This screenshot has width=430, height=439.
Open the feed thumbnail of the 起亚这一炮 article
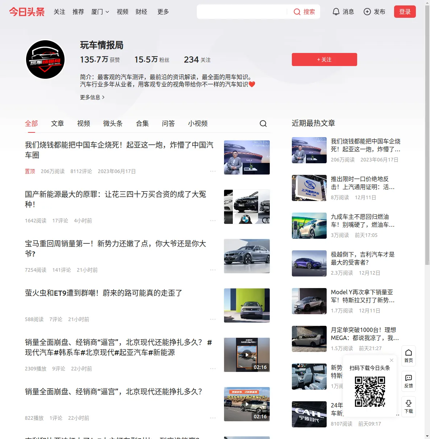click(x=247, y=157)
